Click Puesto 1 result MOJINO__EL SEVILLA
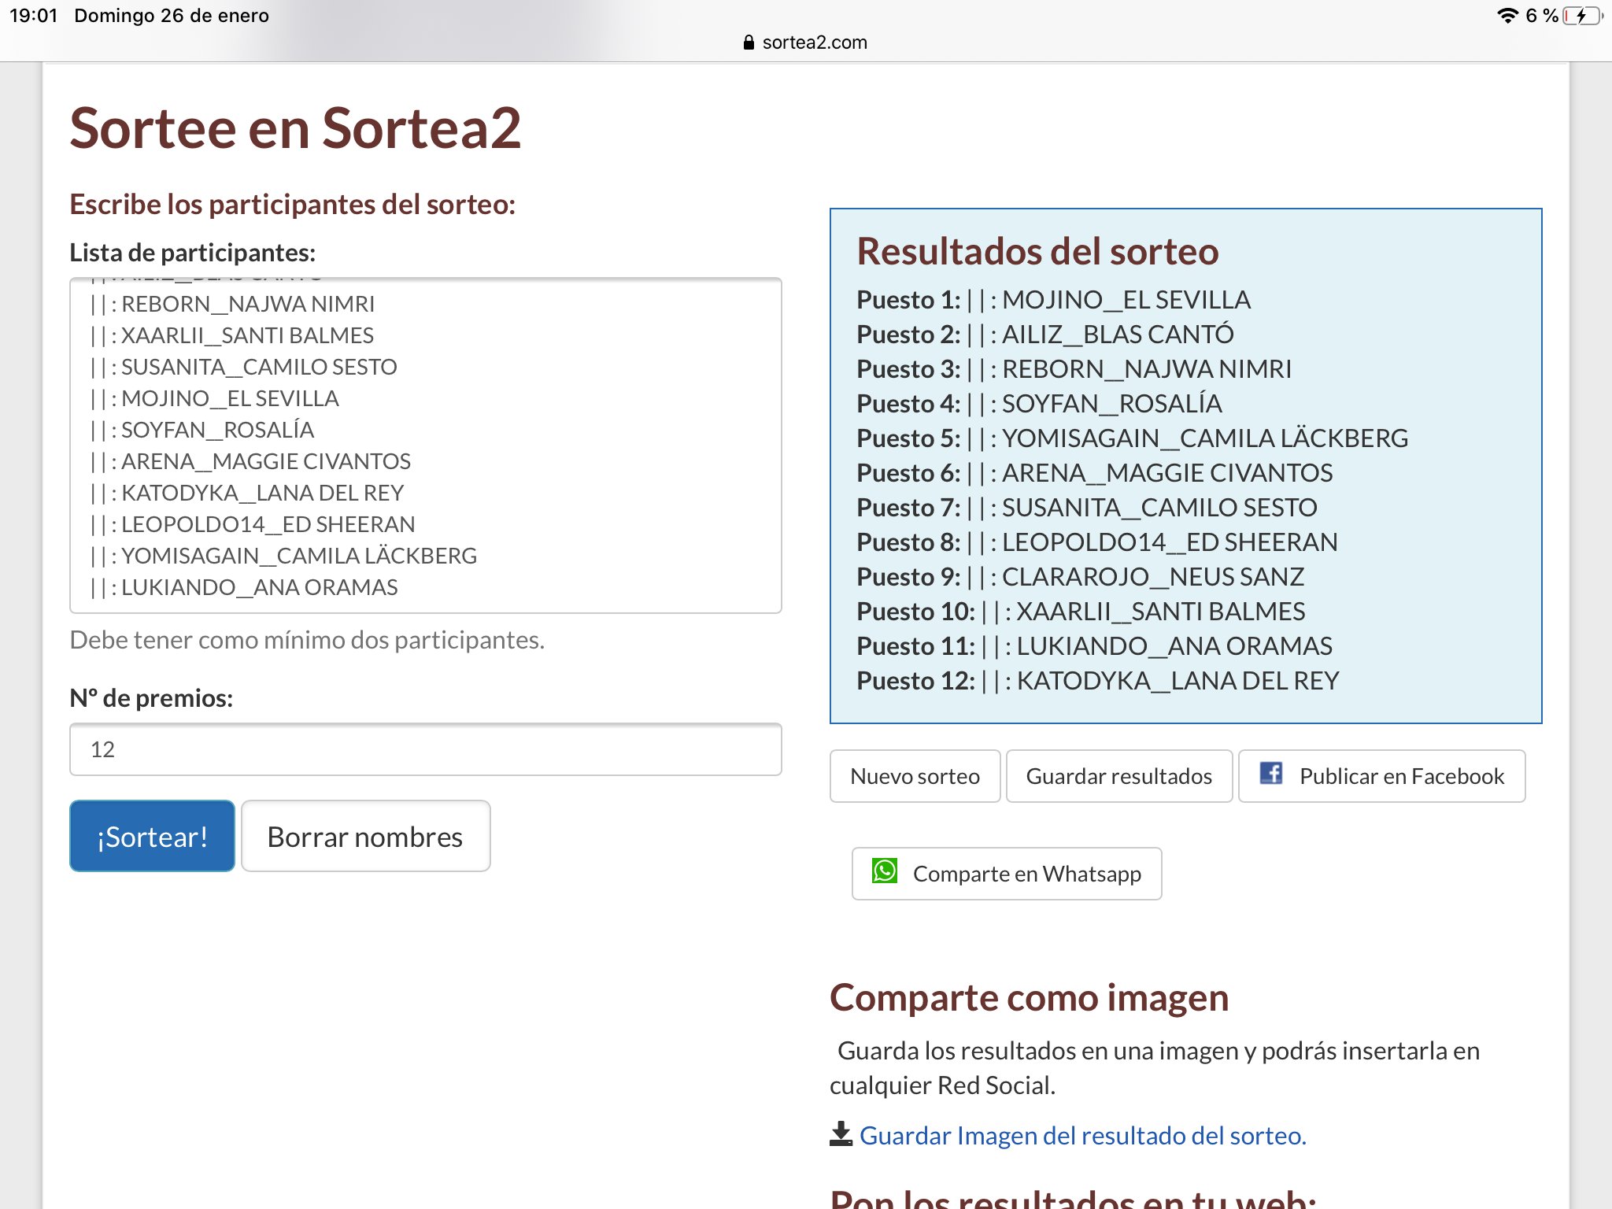This screenshot has height=1209, width=1612. click(x=1053, y=300)
